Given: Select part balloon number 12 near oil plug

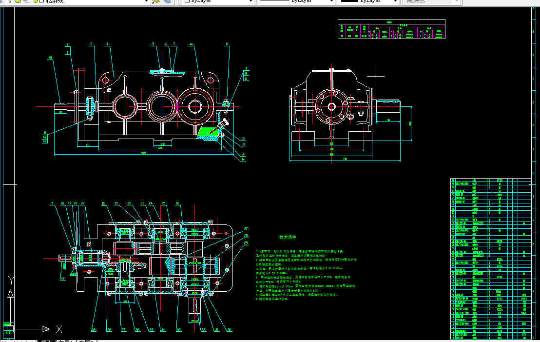Looking at the screenshot, I should (243, 139).
